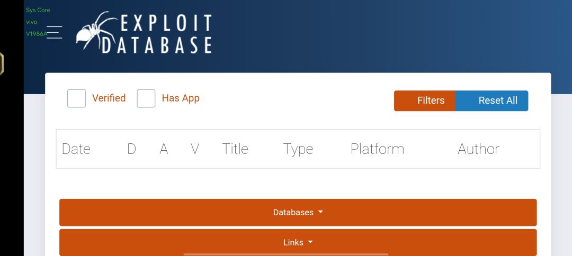Screen dimensions: 572x256
Task: Tick the Has App checkbox
Action: (x=146, y=98)
